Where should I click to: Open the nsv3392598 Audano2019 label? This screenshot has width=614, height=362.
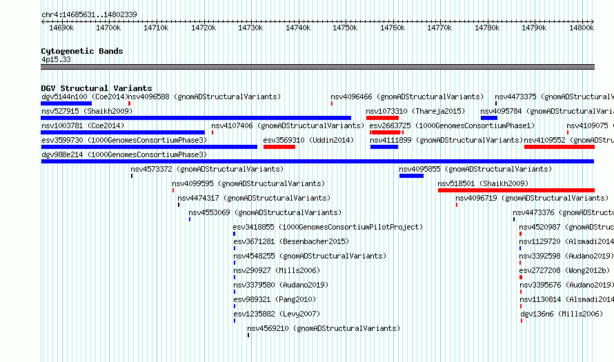tap(566, 256)
